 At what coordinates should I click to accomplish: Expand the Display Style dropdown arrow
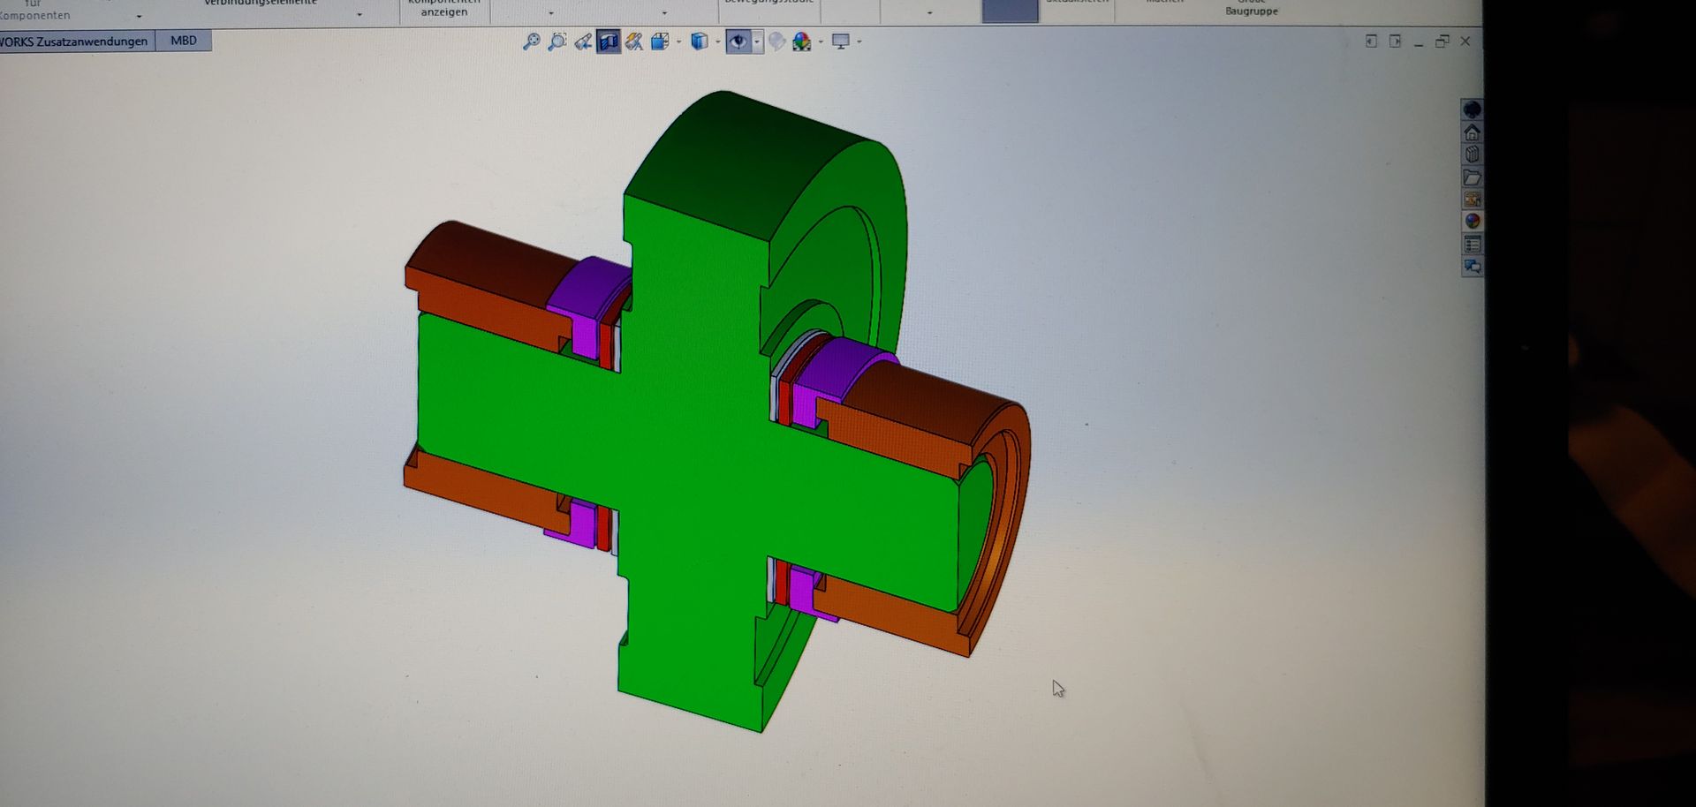click(717, 41)
